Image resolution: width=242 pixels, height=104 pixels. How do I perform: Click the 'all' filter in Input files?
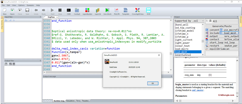pyautogui.click(x=10, y=20)
